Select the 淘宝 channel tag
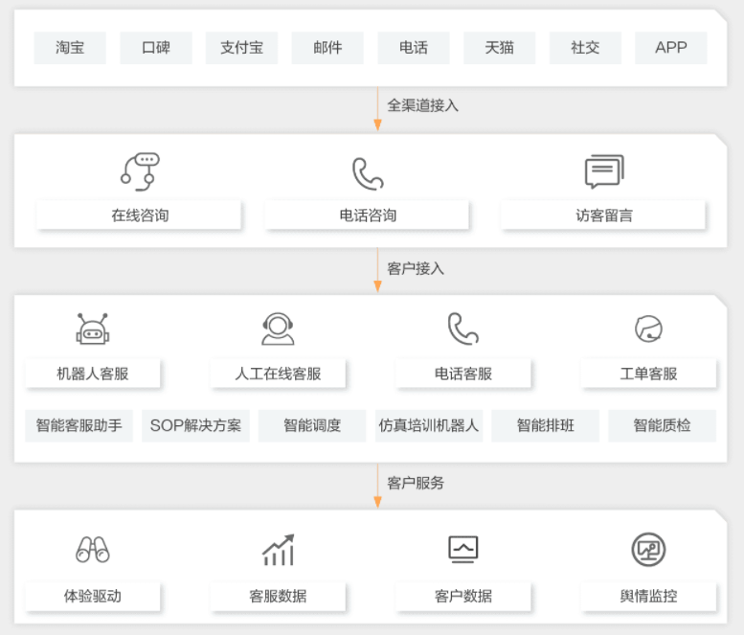 click(x=70, y=48)
